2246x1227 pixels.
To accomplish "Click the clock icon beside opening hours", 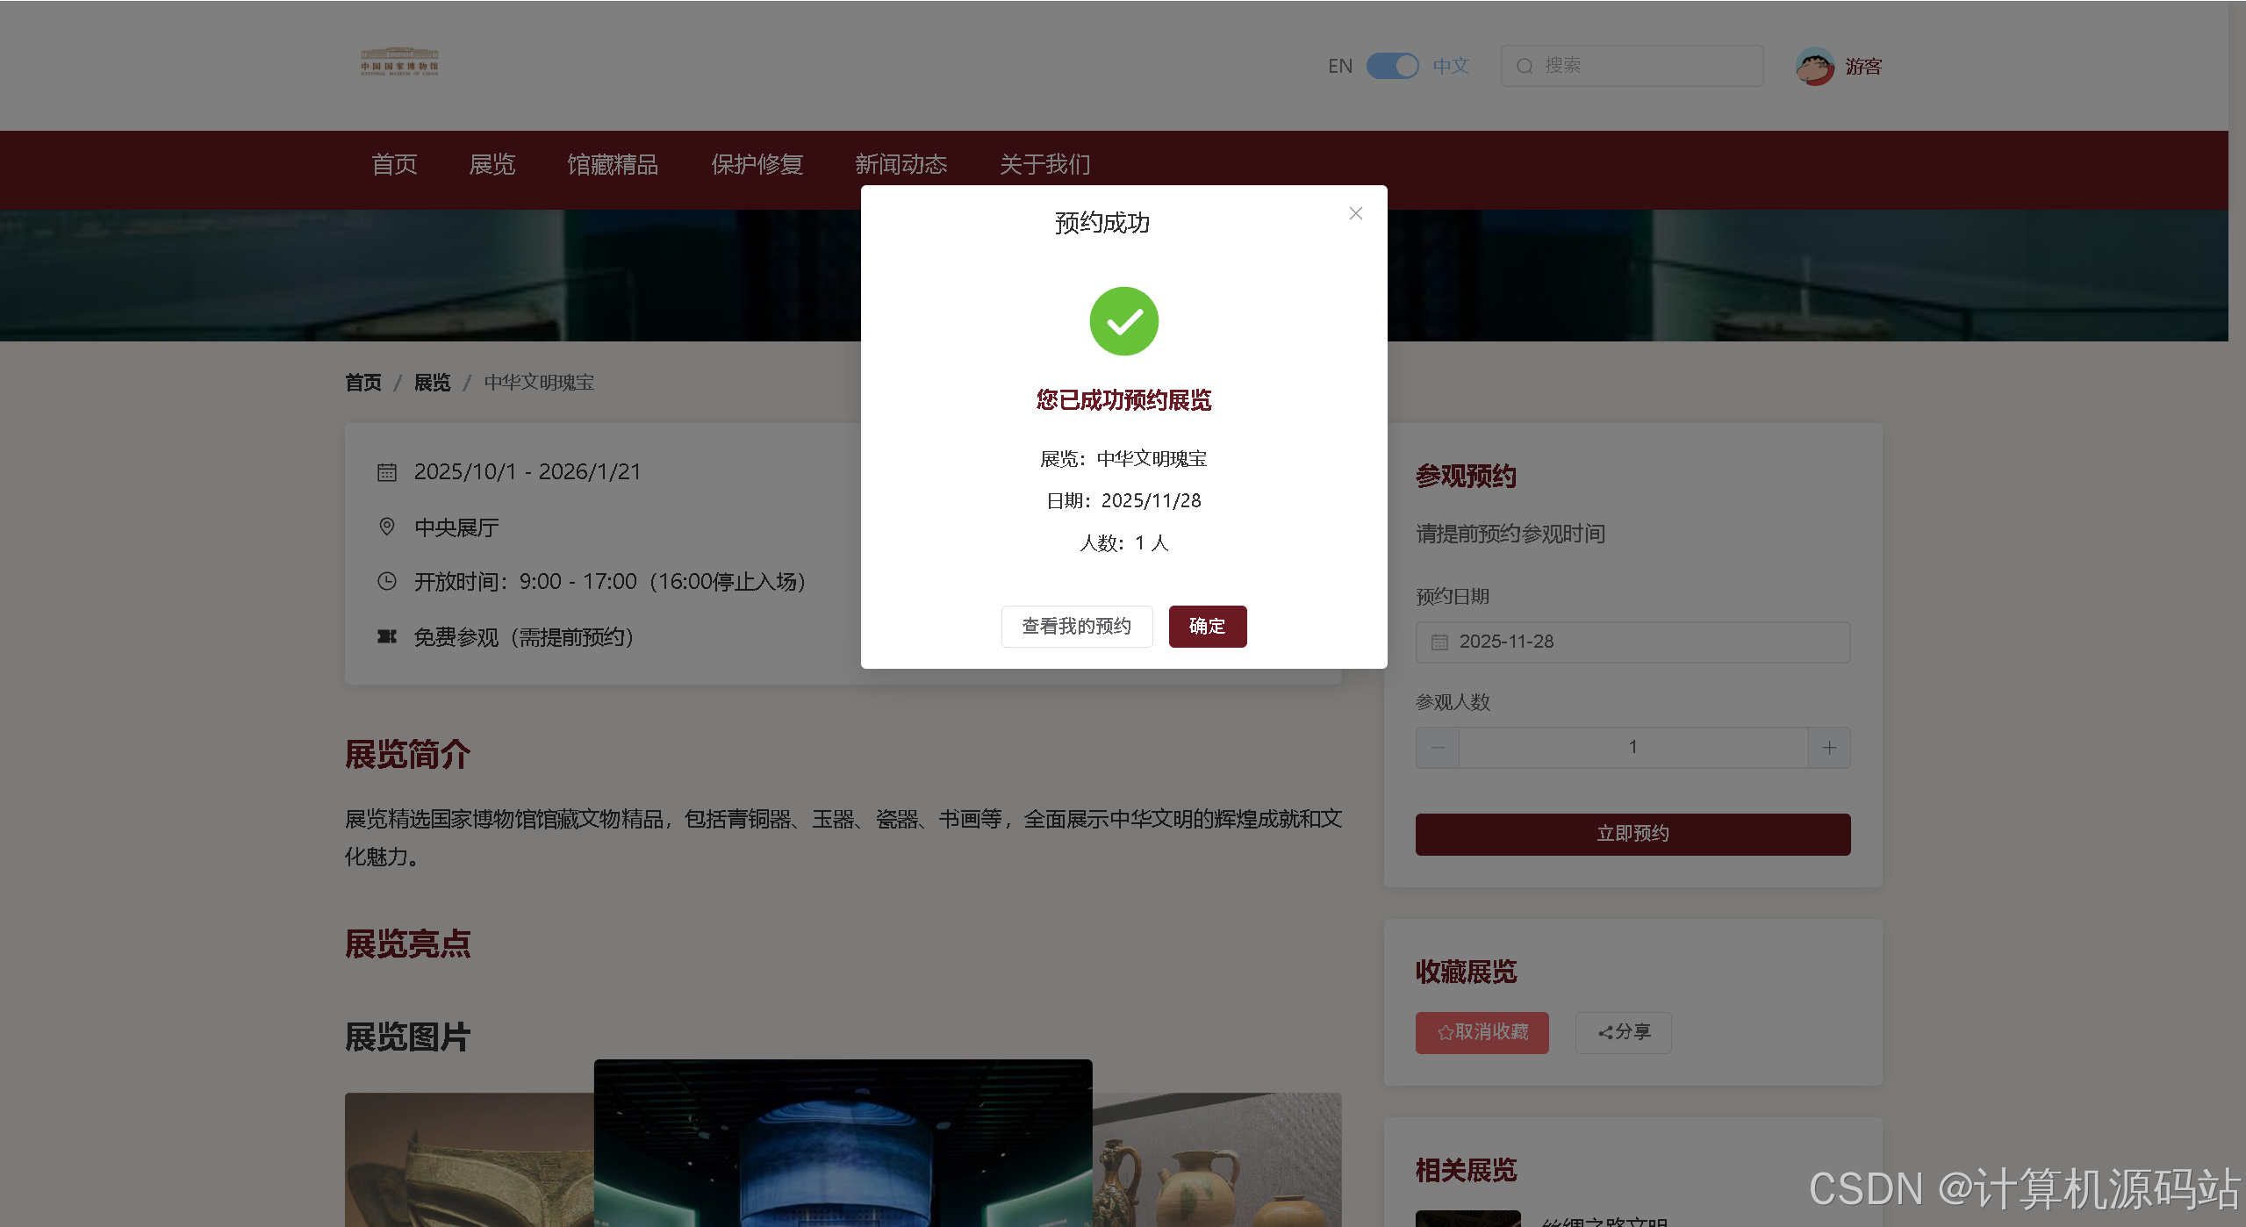I will pyautogui.click(x=386, y=581).
